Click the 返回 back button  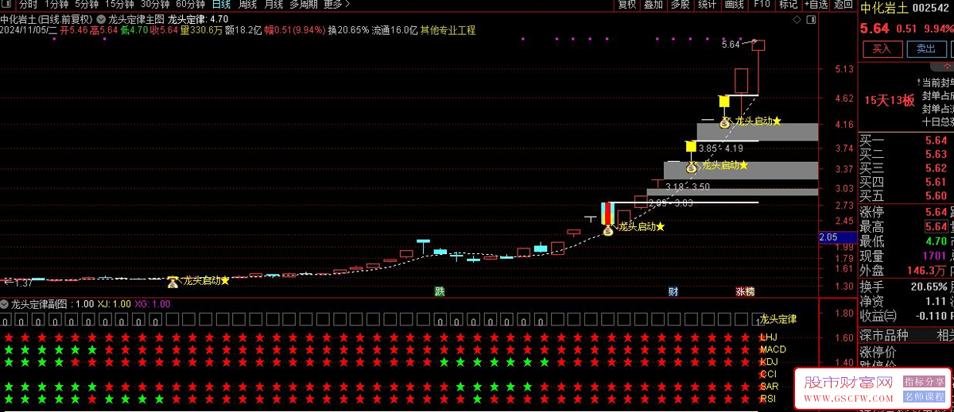(843, 5)
